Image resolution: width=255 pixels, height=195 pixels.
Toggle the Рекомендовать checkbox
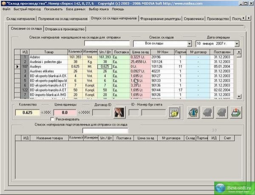[x=52, y=119]
